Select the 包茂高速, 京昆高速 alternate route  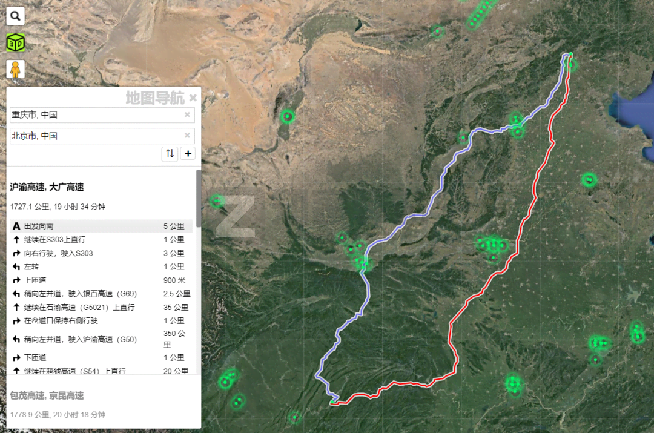pyautogui.click(x=47, y=395)
